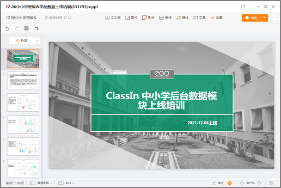The width and height of the screenshot is (281, 188).
Task: Select slide 5 thumbnail
Action: tap(23, 146)
